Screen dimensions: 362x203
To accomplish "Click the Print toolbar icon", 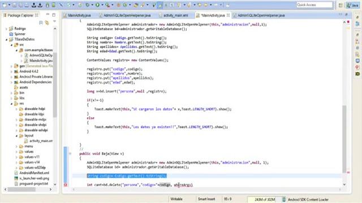I will (x=27, y=5).
